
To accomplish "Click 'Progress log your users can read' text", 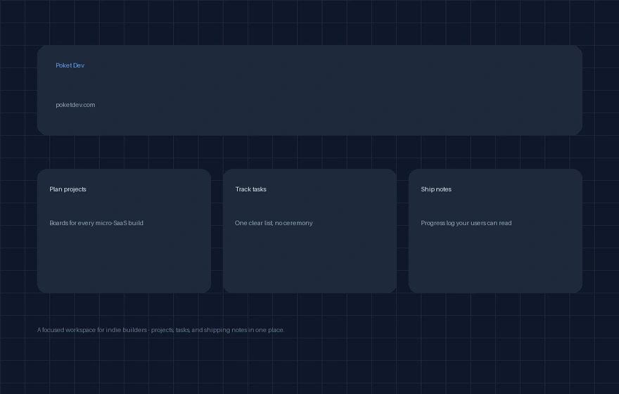I will (x=466, y=223).
